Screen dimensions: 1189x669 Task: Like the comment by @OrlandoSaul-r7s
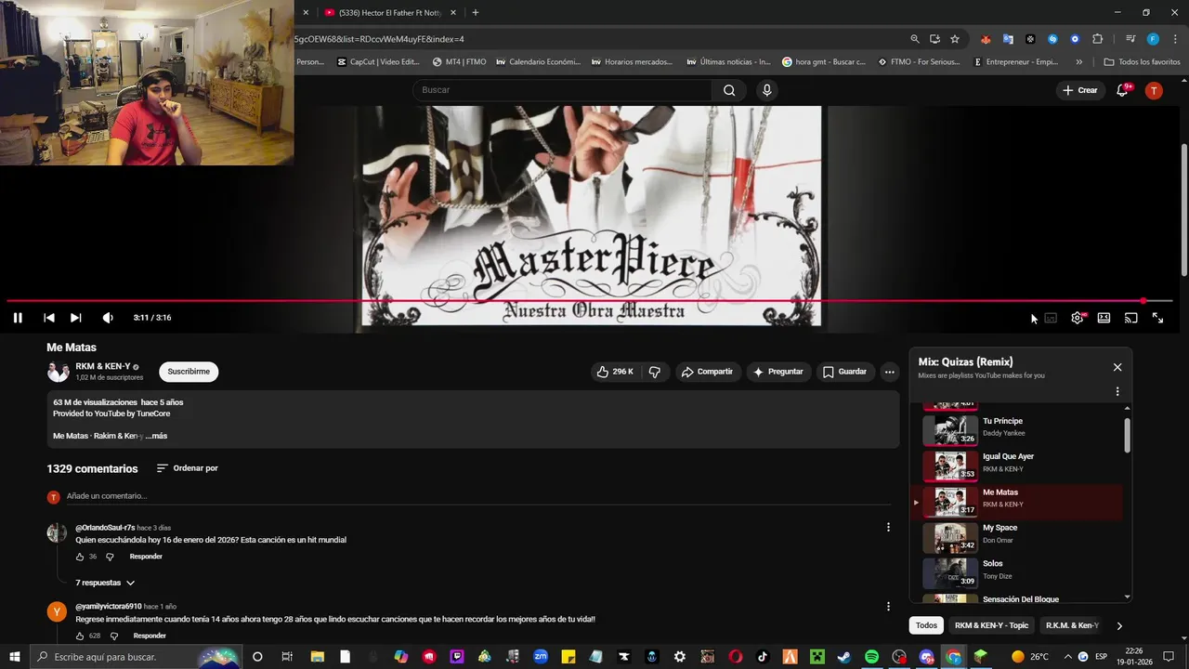(x=80, y=557)
